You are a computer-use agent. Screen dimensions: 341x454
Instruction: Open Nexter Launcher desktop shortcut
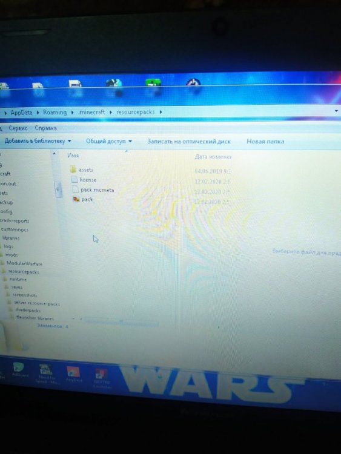tap(101, 379)
